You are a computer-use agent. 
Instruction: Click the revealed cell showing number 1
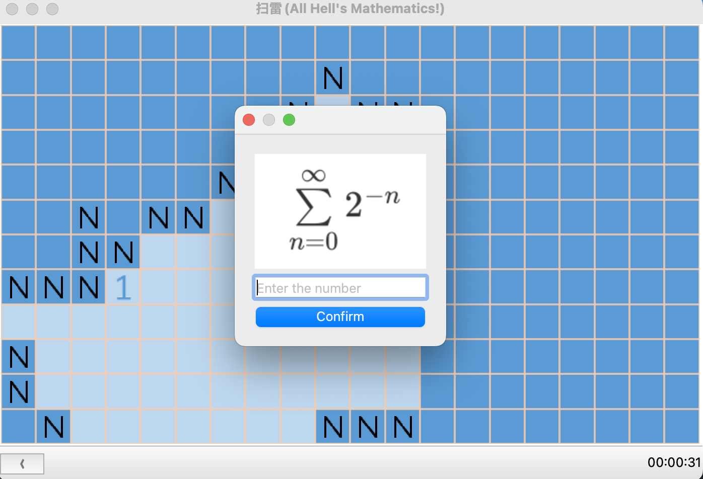123,288
